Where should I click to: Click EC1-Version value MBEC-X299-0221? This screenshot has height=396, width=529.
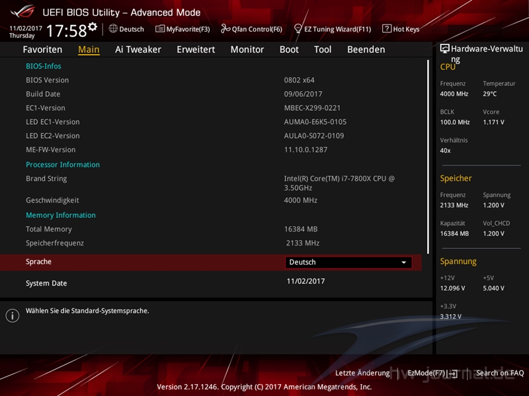(x=312, y=108)
